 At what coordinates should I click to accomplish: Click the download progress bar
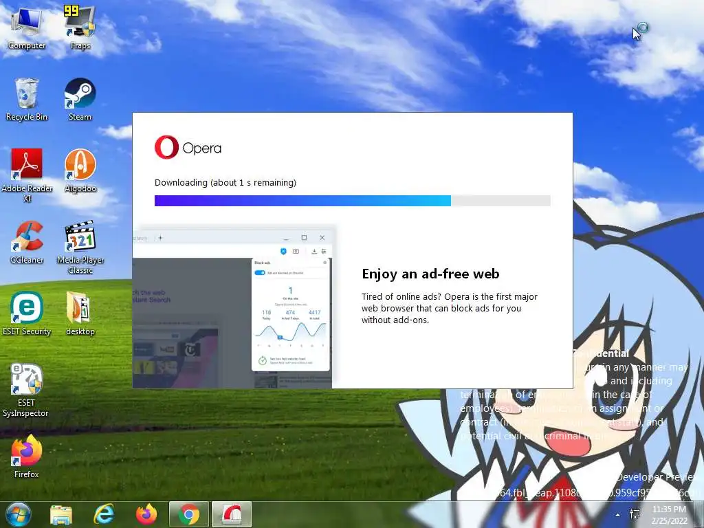[353, 201]
